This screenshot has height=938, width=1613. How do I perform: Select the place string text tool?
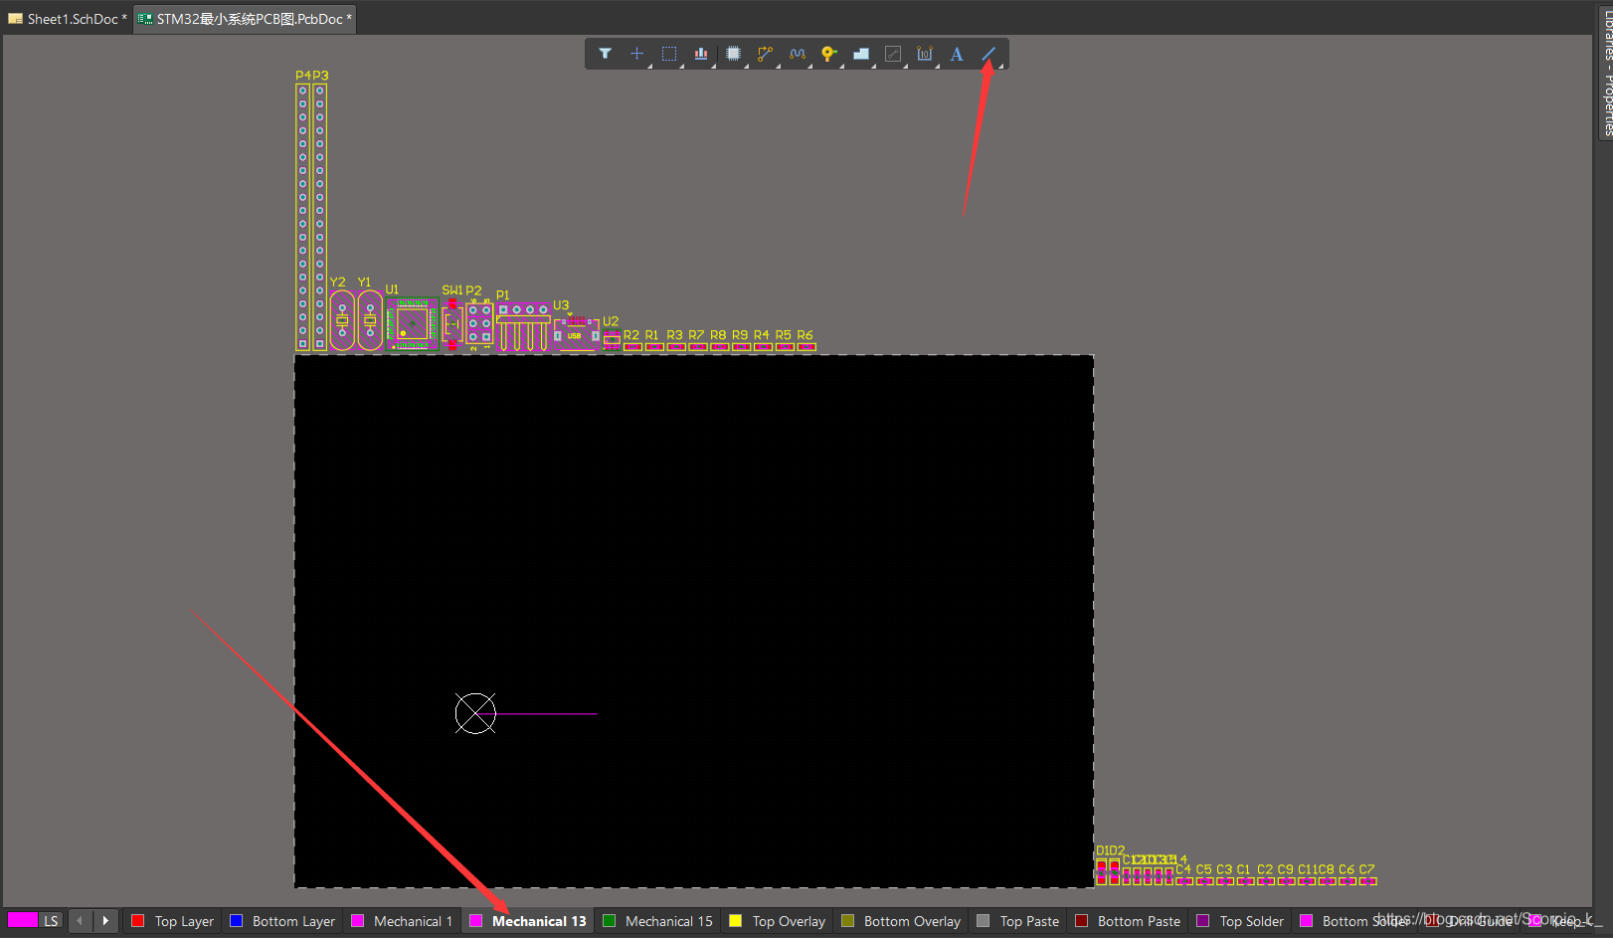(x=957, y=54)
